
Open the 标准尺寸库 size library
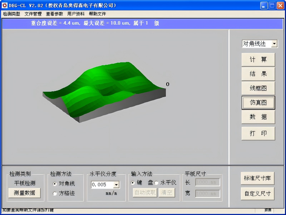click(257, 178)
